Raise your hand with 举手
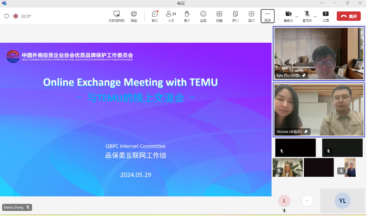 coord(187,16)
